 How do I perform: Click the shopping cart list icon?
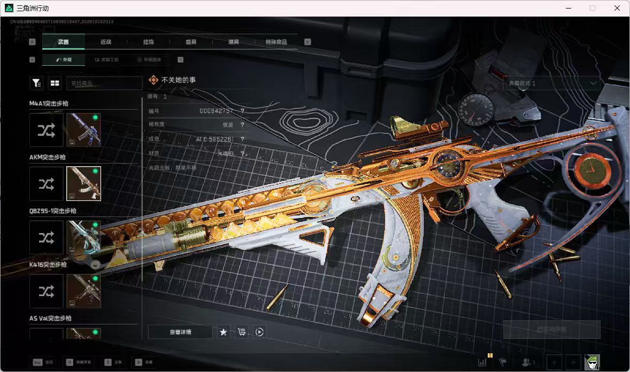pyautogui.click(x=242, y=332)
